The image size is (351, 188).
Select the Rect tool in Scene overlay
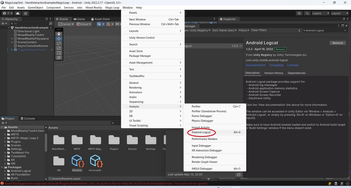pyautogui.click(x=59, y=53)
